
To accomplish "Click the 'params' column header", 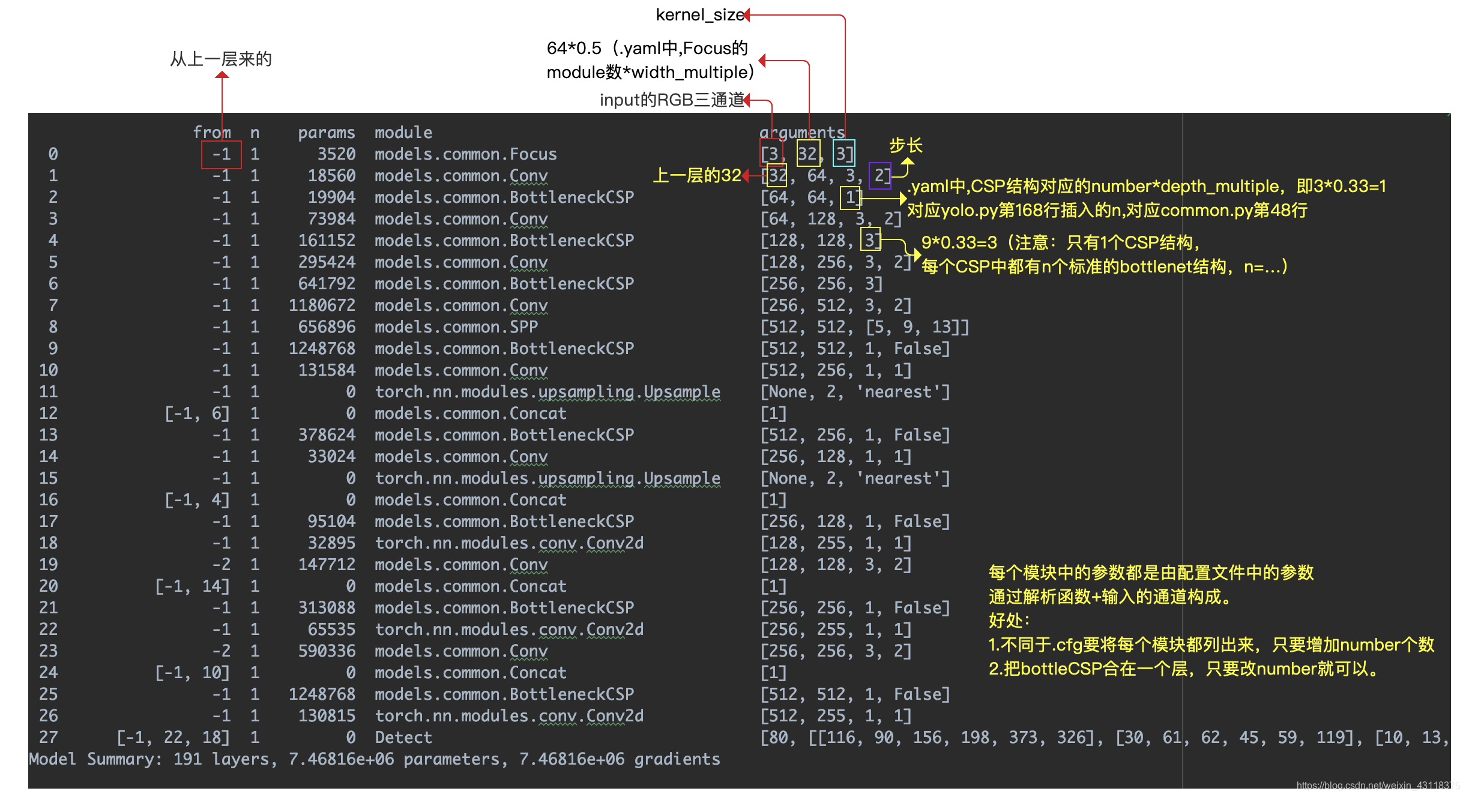I will tap(327, 133).
